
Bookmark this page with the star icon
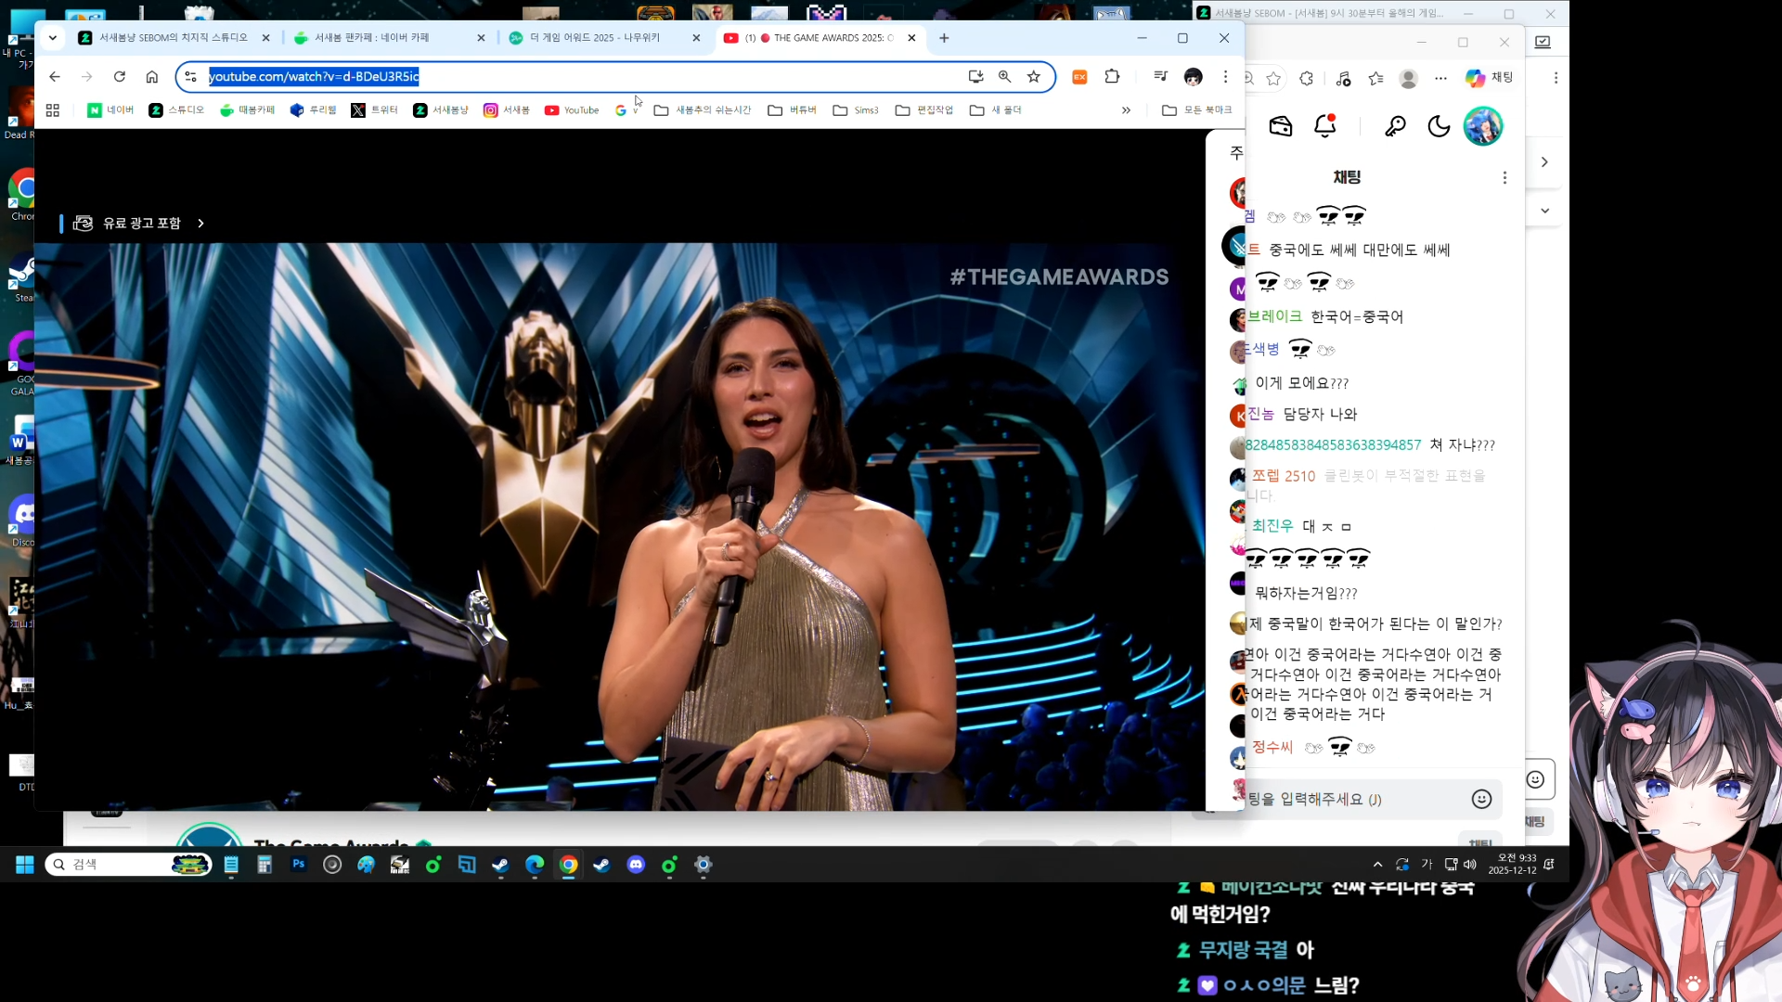pos(1034,77)
